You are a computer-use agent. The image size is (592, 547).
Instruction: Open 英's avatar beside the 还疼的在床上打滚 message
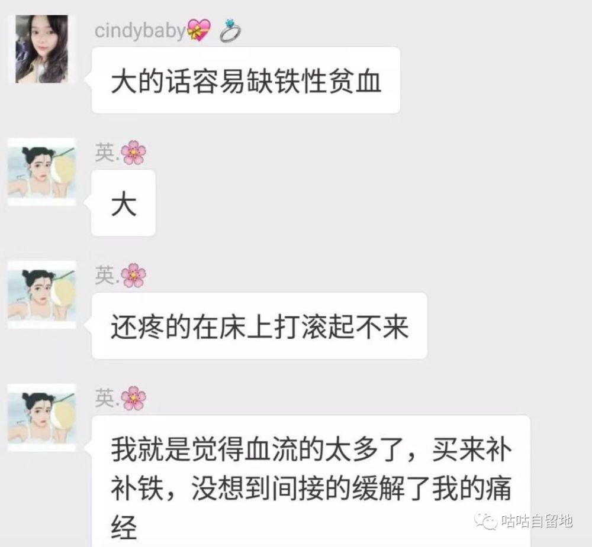[x=42, y=294]
